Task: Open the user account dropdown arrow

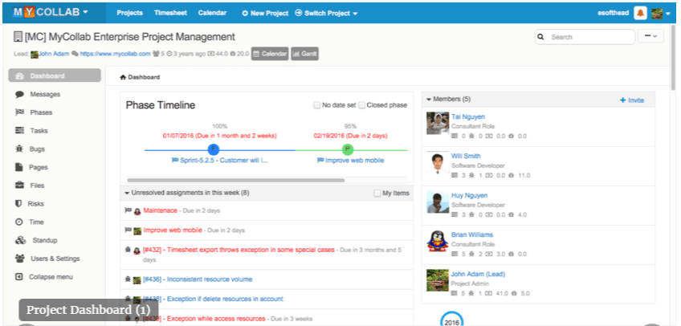Action: click(668, 14)
